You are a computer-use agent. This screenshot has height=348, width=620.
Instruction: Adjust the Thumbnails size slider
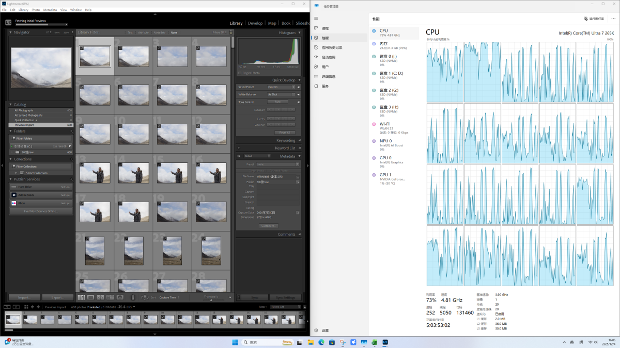coord(211,300)
